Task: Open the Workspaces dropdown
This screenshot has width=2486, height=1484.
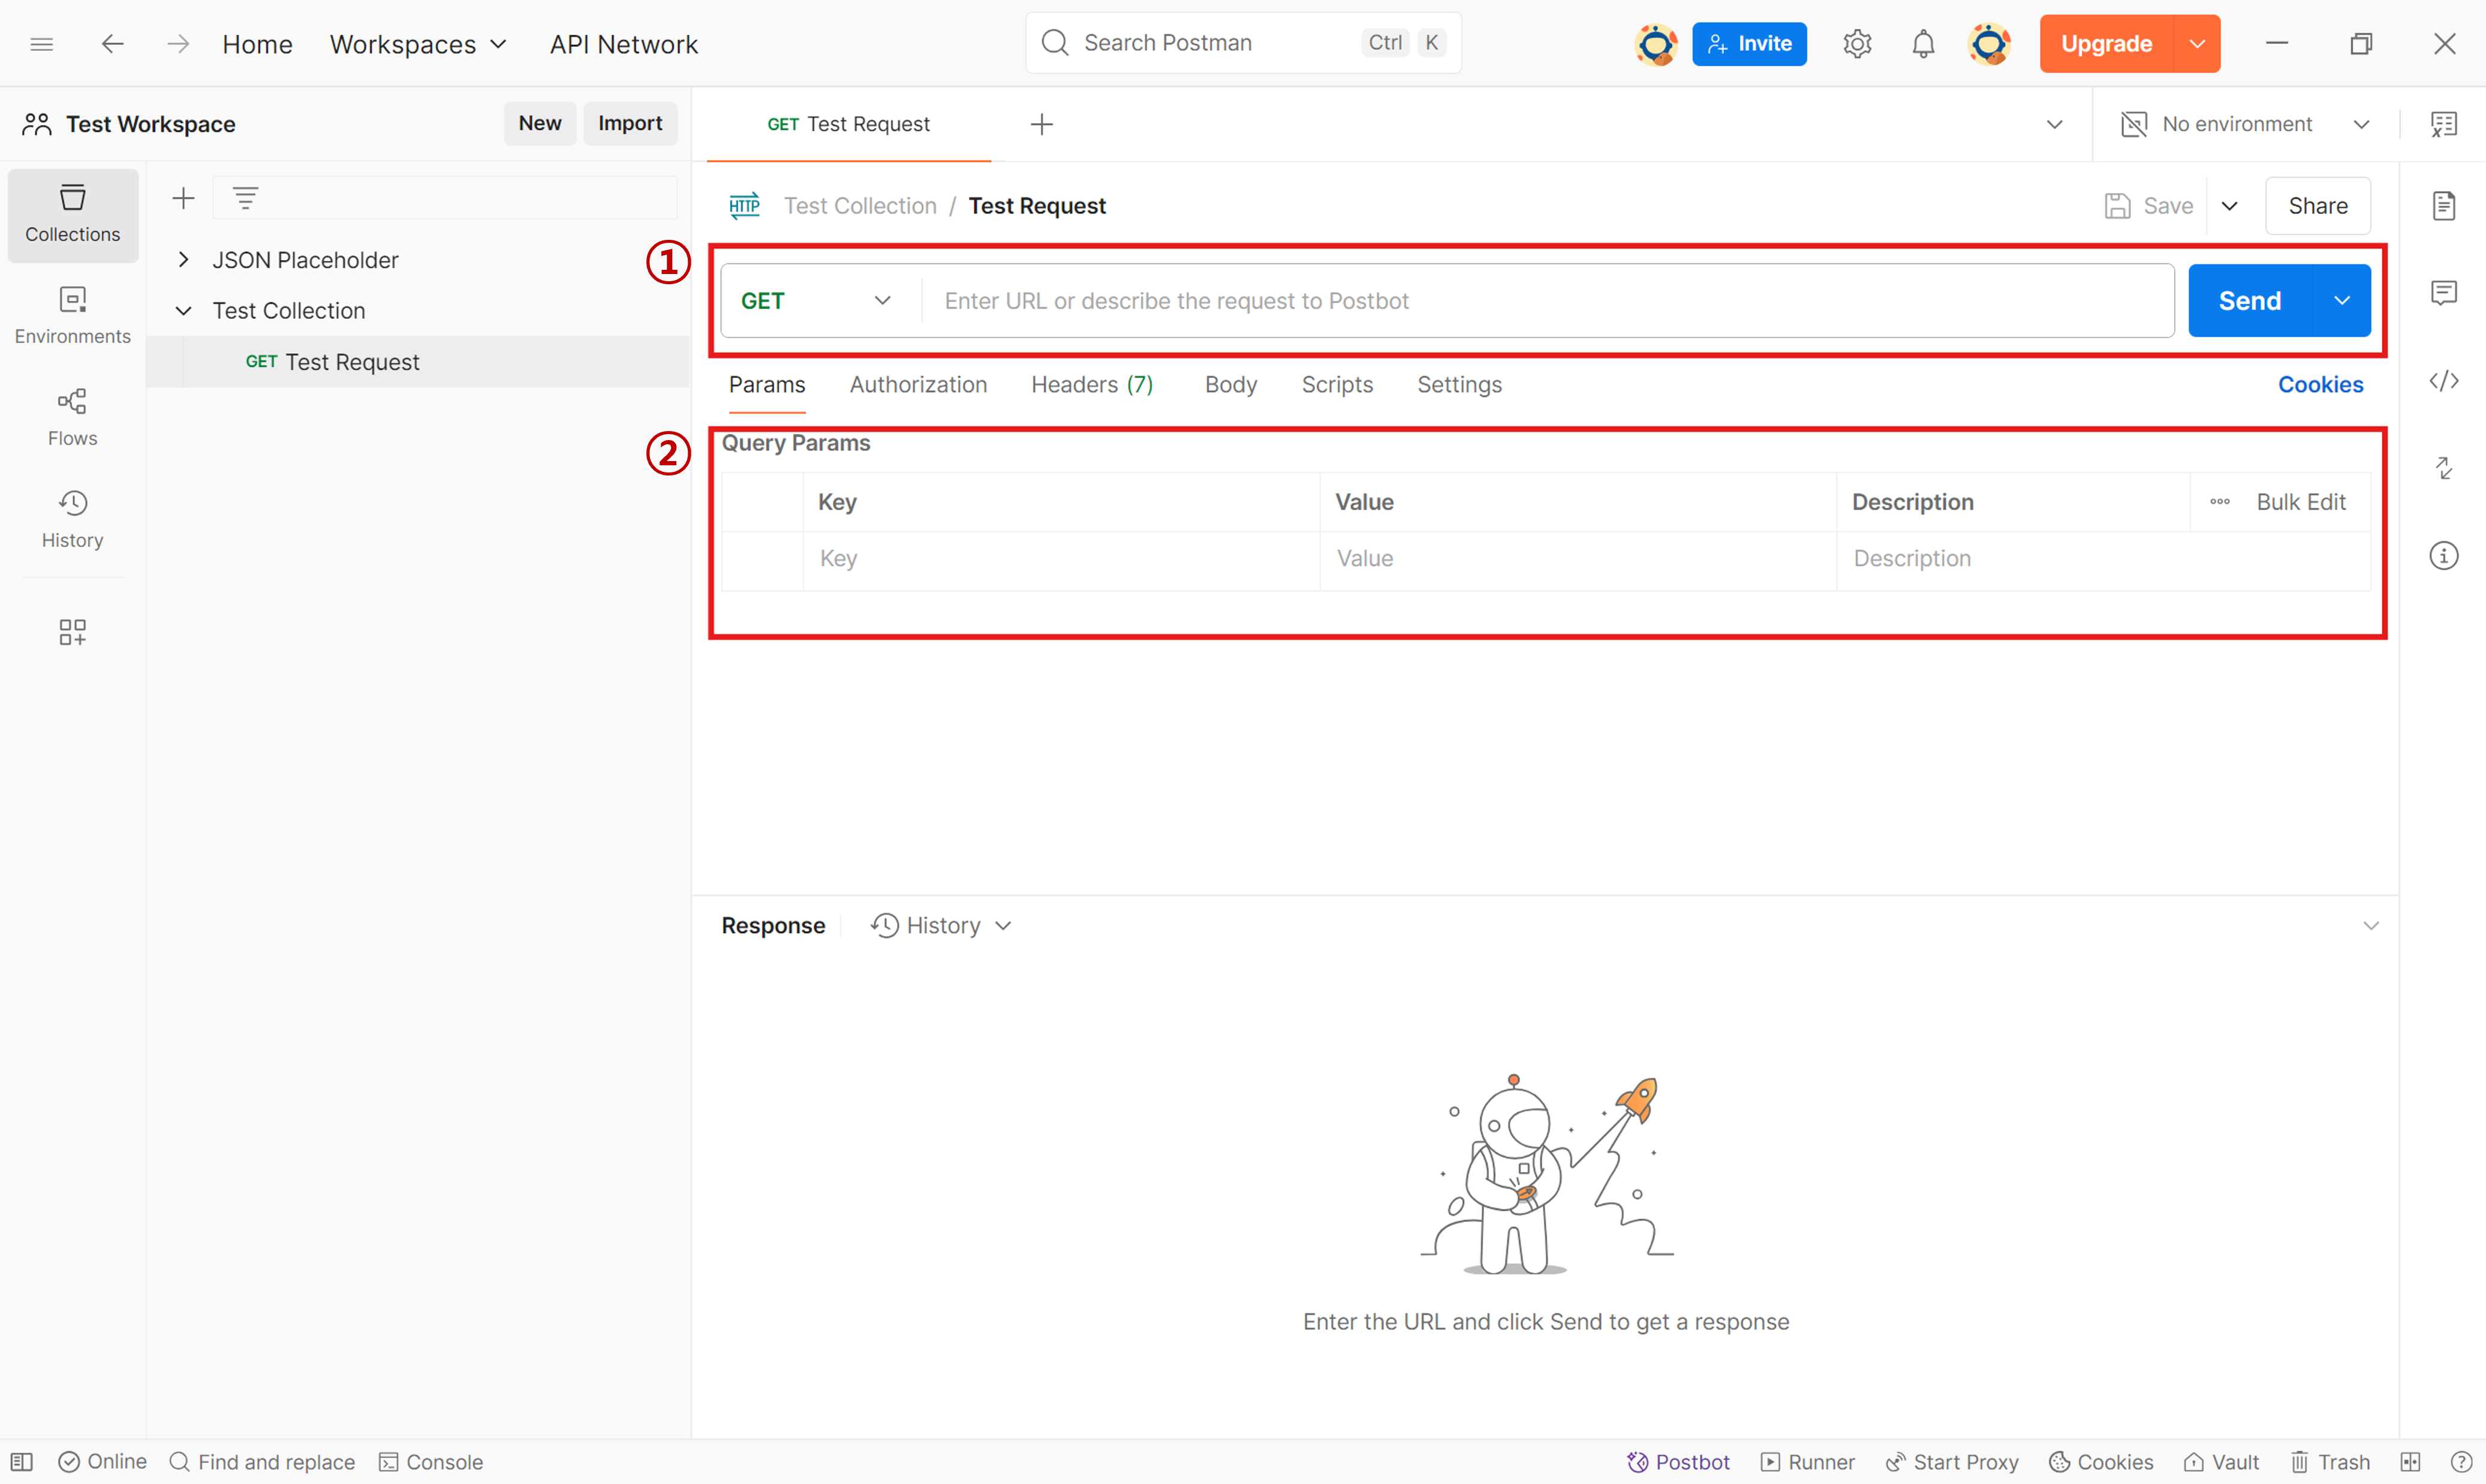Action: pos(418,44)
